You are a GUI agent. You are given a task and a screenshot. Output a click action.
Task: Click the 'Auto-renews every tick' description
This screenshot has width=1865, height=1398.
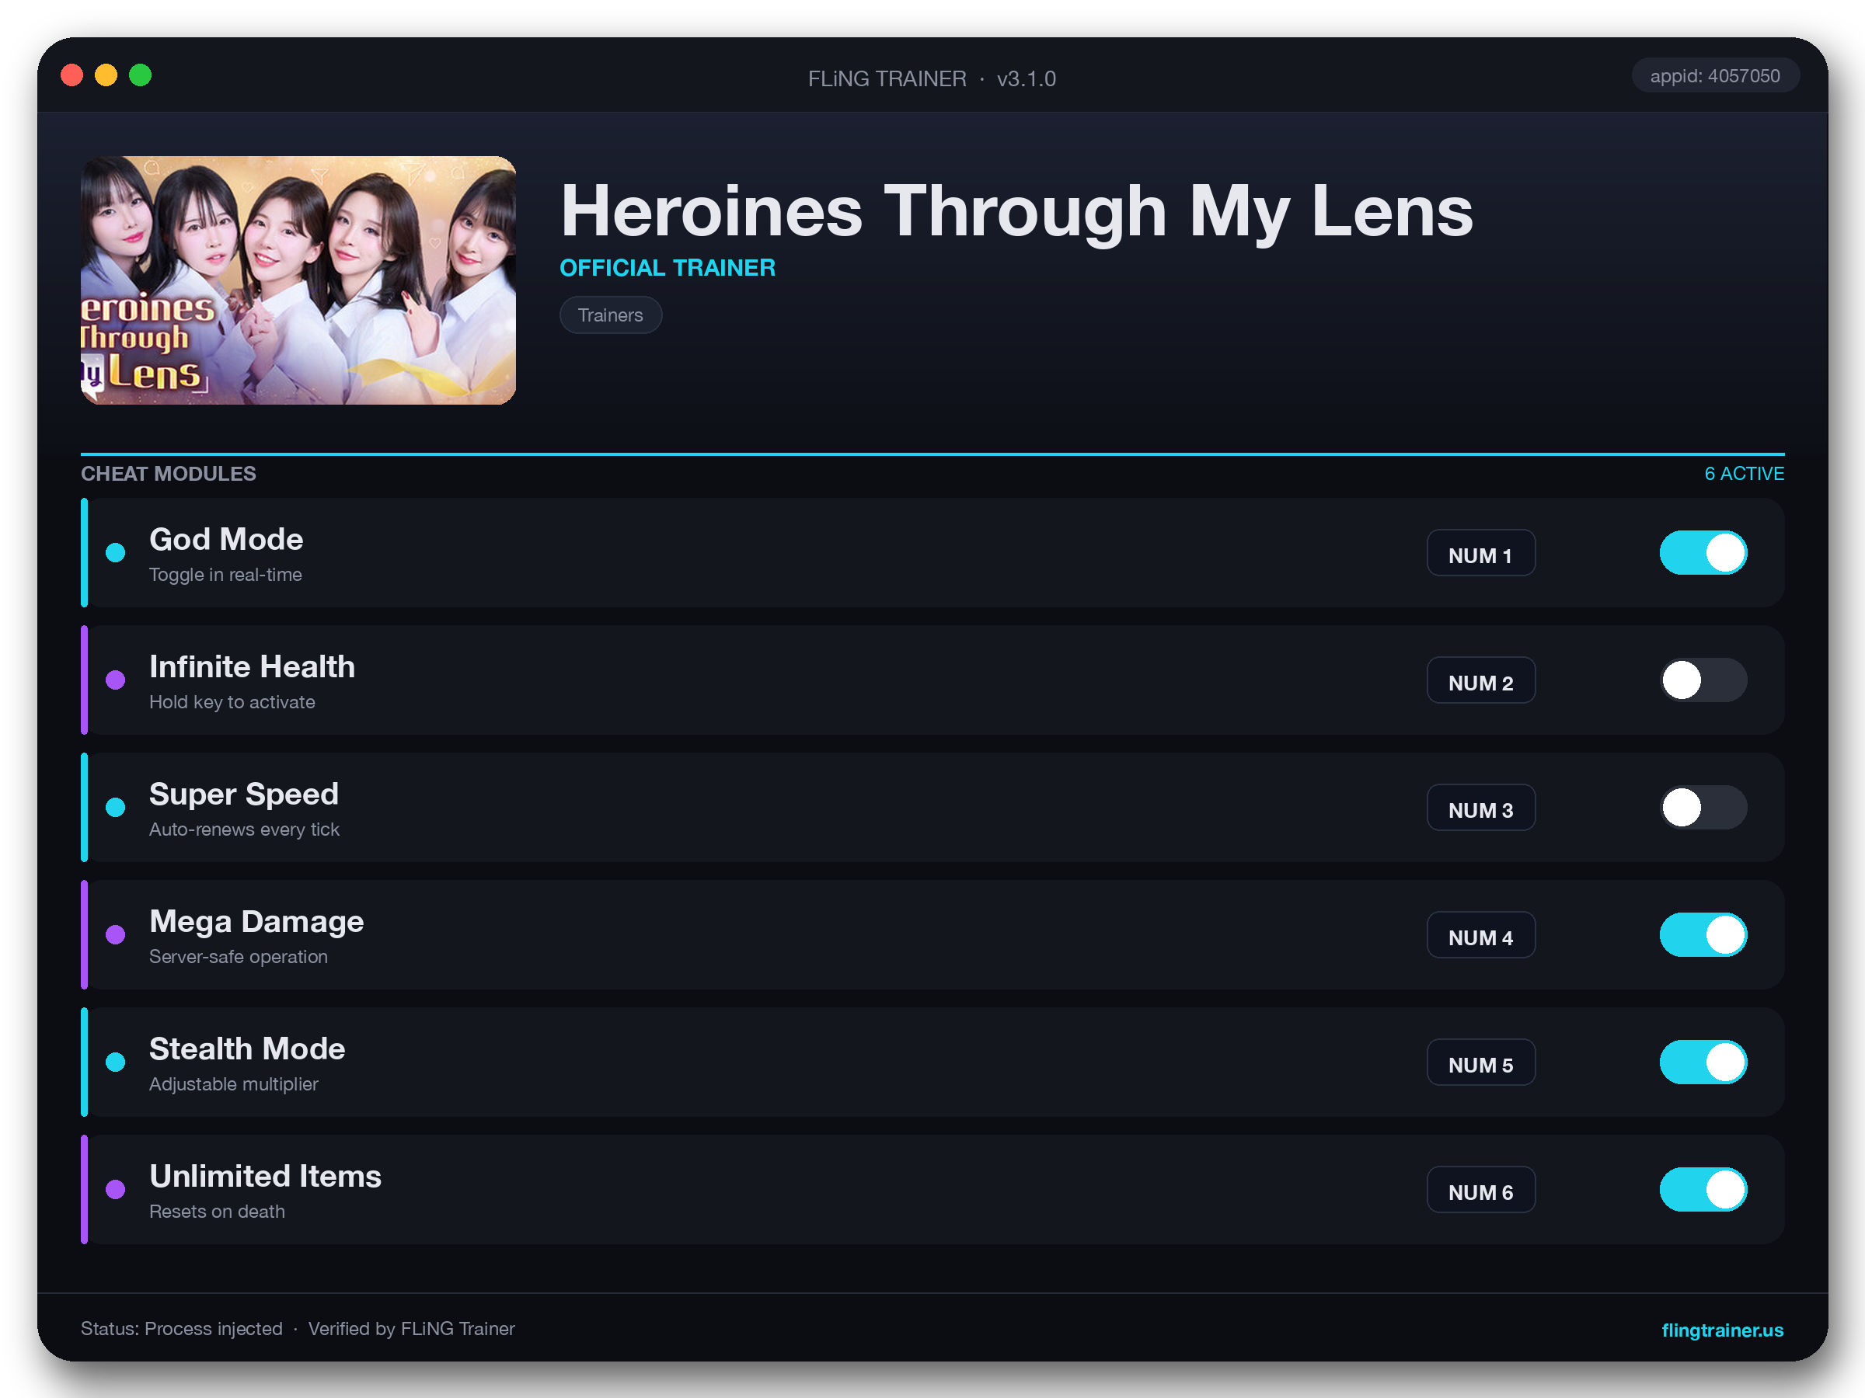pos(244,829)
